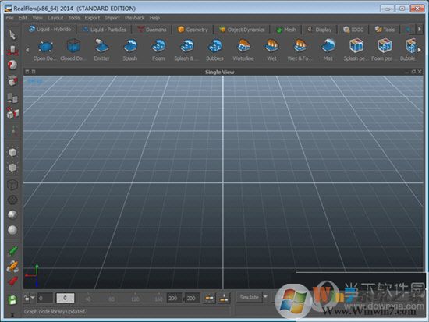This screenshot has height=322, width=429.
Task: Open the Export menu
Action: [x=92, y=18]
